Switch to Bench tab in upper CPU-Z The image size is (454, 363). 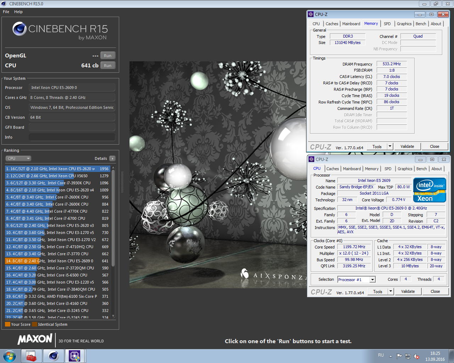[421, 24]
